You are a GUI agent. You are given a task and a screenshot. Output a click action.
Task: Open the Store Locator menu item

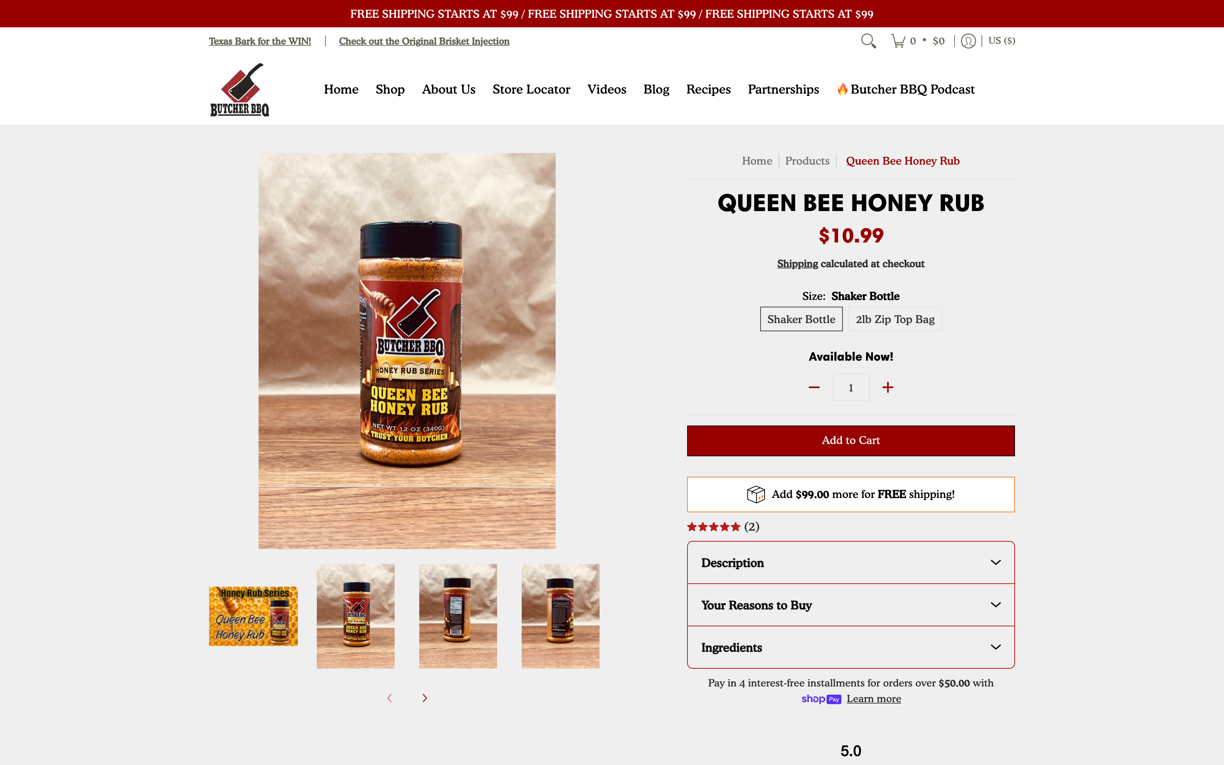click(x=531, y=89)
